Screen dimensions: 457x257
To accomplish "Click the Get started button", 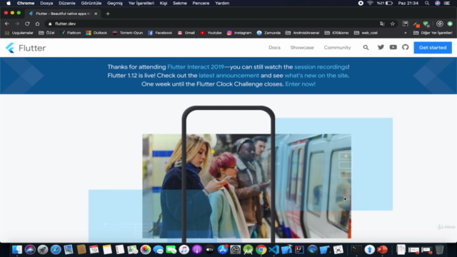I will 433,48.
